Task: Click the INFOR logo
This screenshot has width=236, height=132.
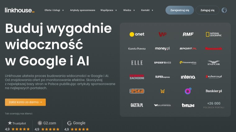Action: click(x=214, y=63)
